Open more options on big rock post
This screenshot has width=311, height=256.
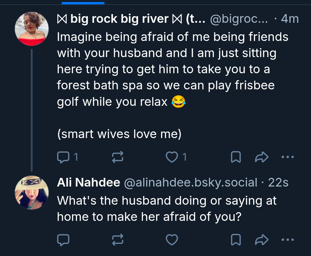287,157
